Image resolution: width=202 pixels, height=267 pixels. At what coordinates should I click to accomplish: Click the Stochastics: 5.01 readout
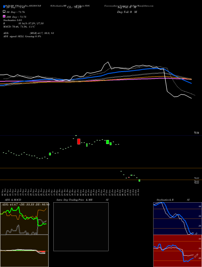pyautogui.click(x=13, y=20)
